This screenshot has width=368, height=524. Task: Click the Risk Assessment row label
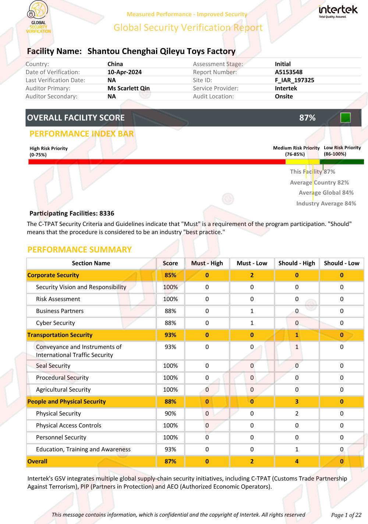point(58,299)
